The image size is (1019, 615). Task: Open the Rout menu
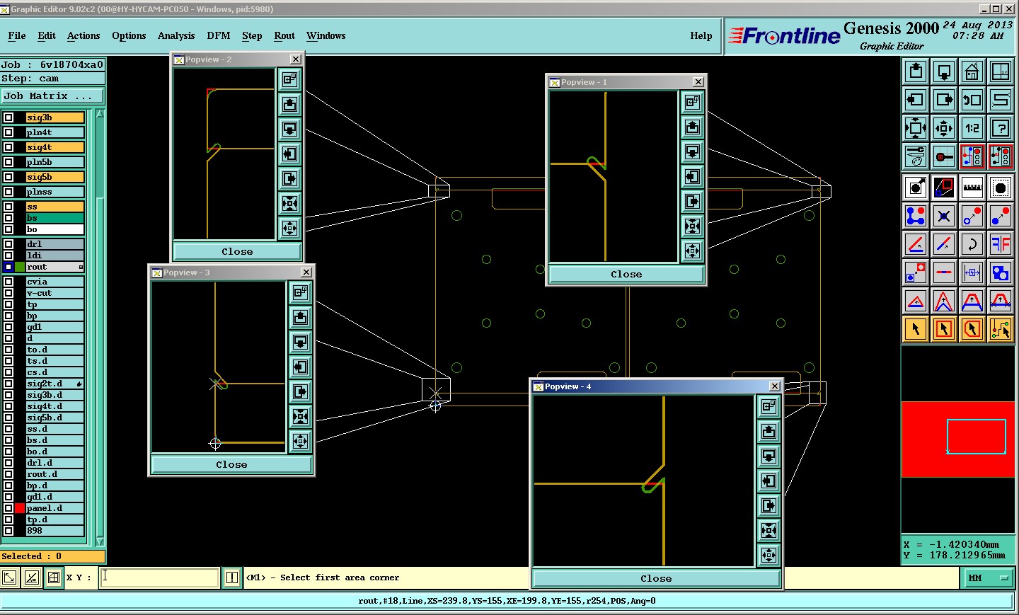click(x=284, y=35)
